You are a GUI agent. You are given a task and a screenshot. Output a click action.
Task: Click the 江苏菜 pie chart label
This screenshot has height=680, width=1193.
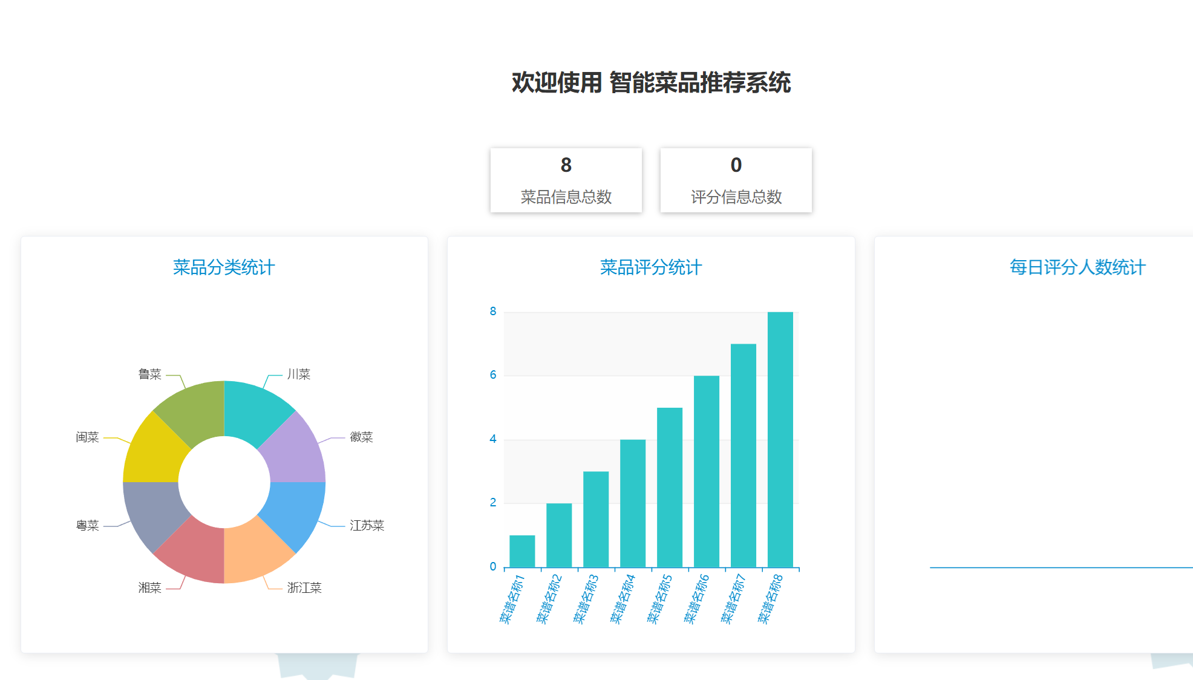367,525
